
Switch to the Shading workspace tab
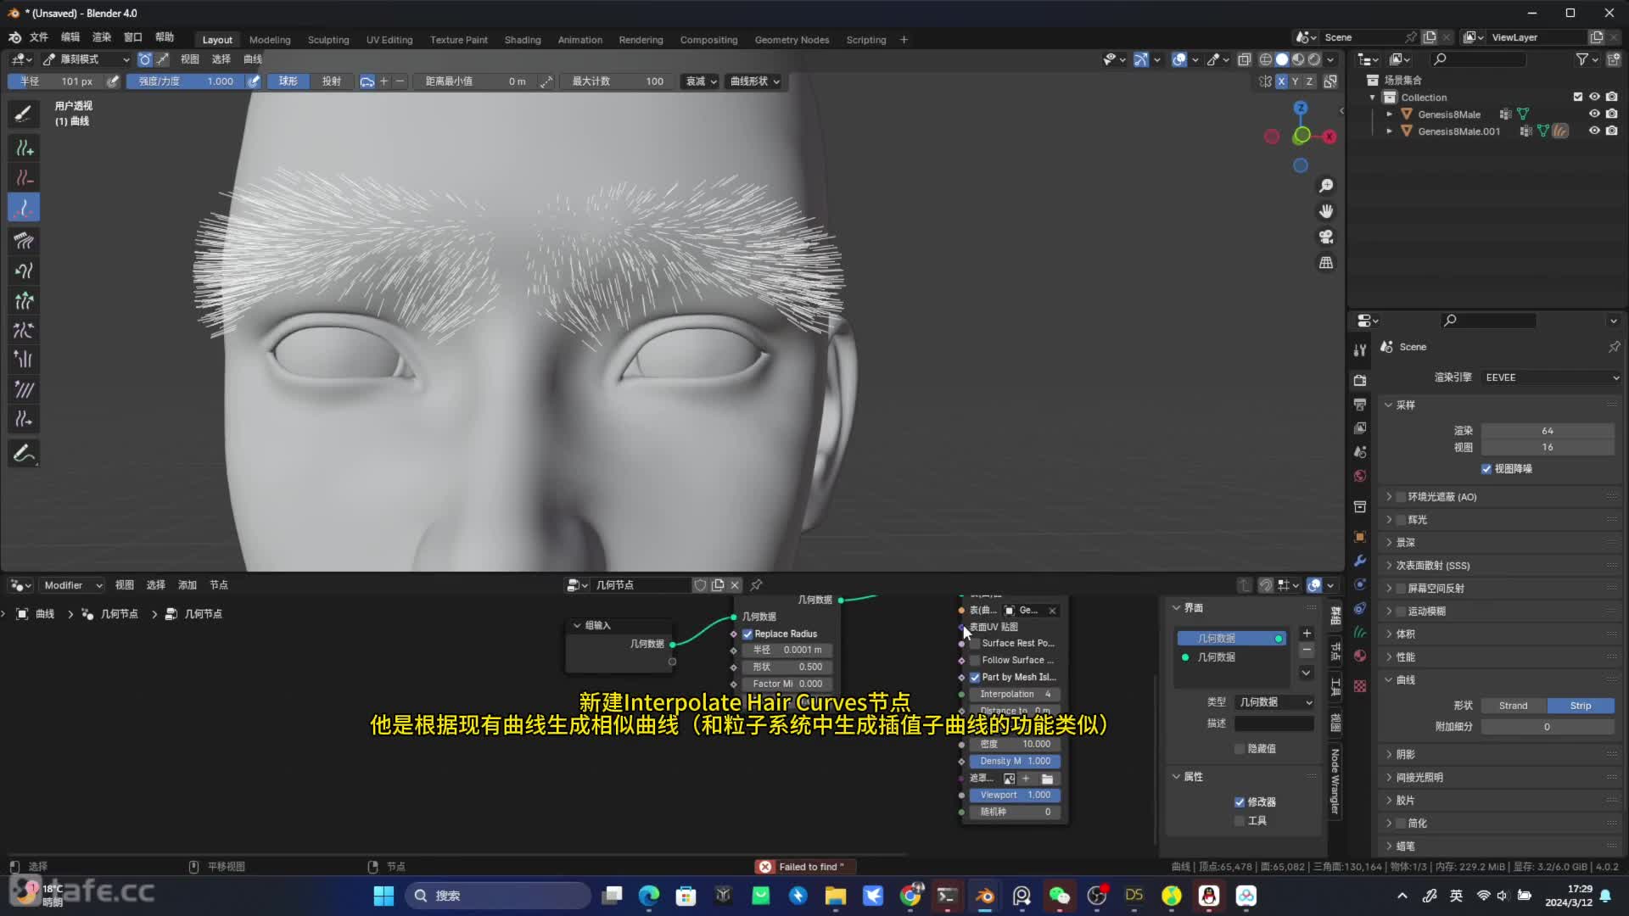523,40
